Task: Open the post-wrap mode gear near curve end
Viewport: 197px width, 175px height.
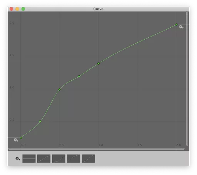Action: (x=181, y=27)
